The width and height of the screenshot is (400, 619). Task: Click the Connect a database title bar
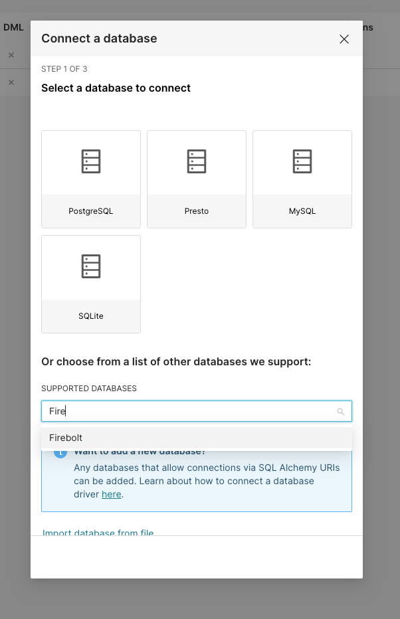click(x=197, y=39)
